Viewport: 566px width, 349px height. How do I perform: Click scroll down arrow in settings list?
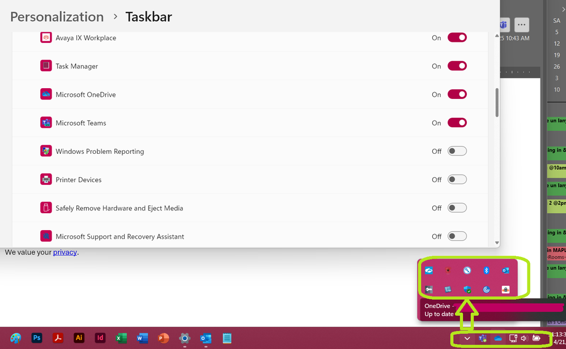[x=497, y=243]
